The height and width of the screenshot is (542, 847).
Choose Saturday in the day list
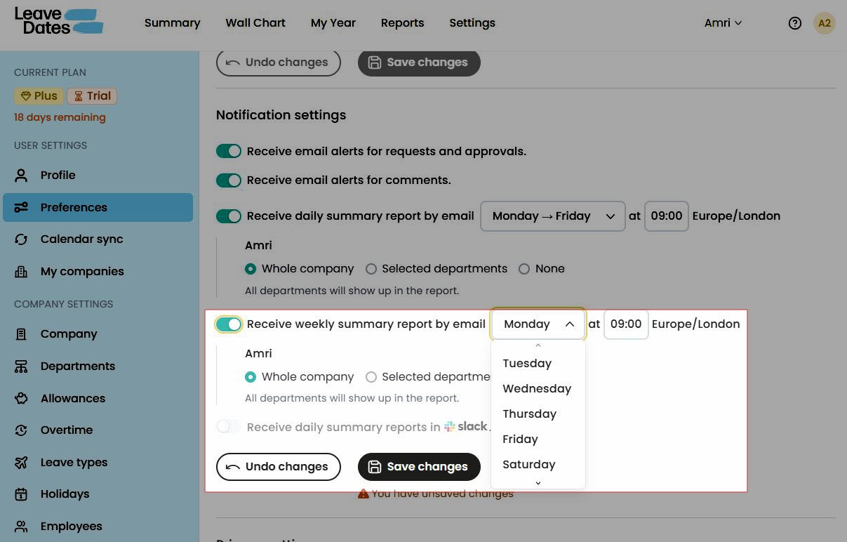click(538, 465)
